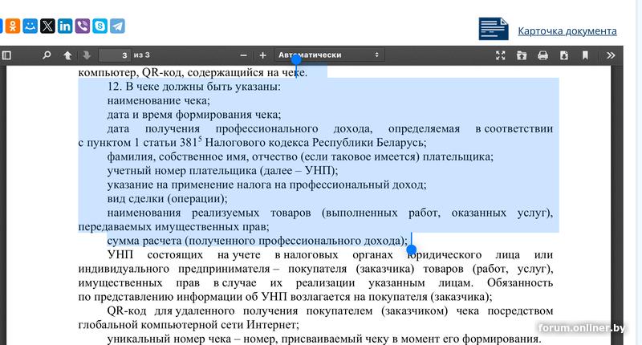The image size is (642, 345).
Task: Open the Автоматически zoom dropdown
Action: coord(328,55)
